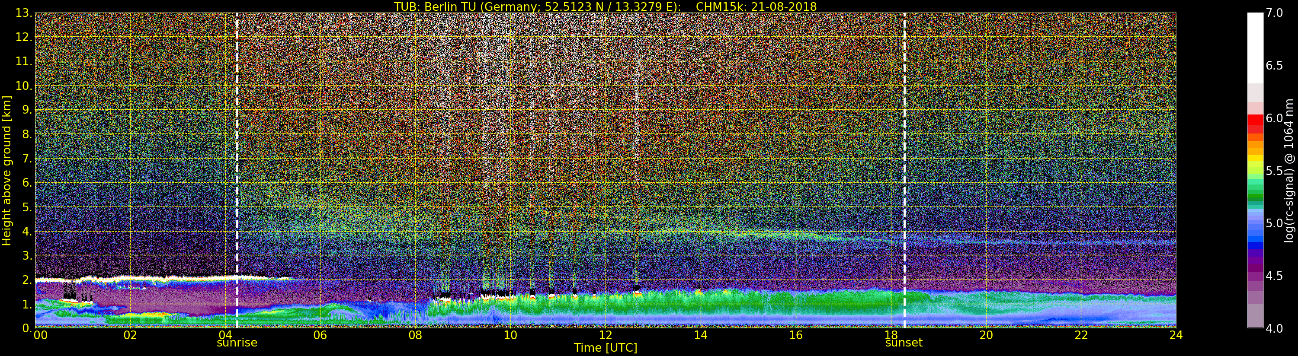The width and height of the screenshot is (1298, 356).
Task: Click the dashed white sunrise marker line
Action: pos(237,170)
